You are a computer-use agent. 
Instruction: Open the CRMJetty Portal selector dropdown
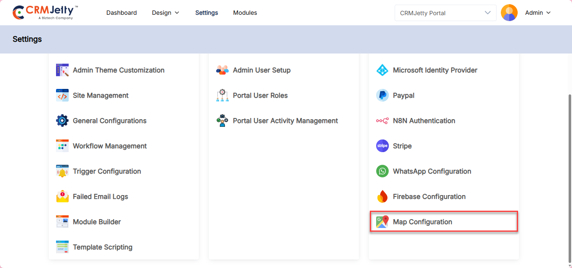click(x=445, y=13)
